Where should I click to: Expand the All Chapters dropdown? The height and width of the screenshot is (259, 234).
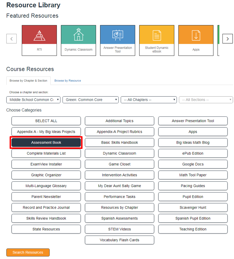(x=149, y=100)
